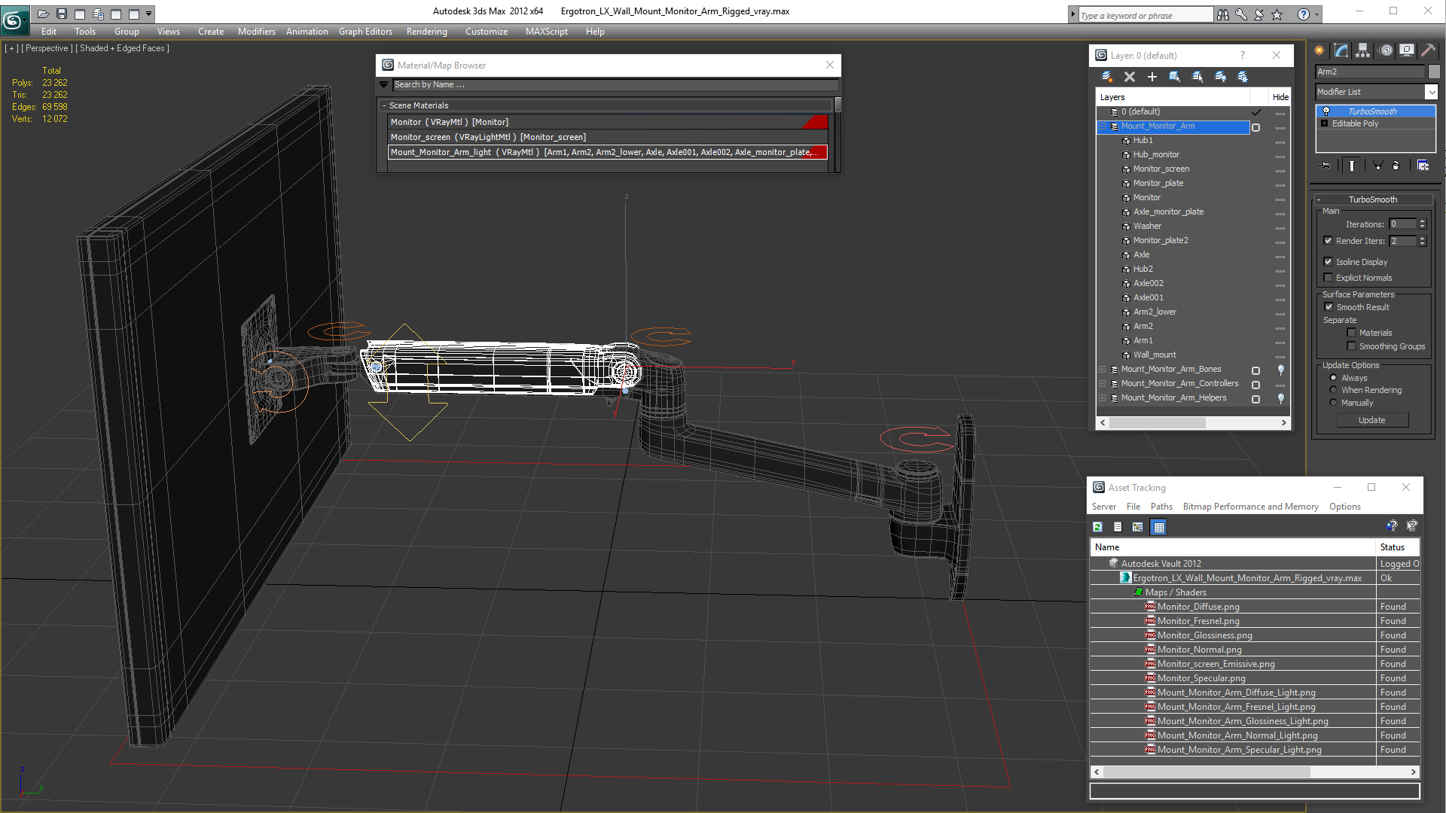Open the Hierarchy command panel tab
Screen dimensions: 1446x813
pos(1363,50)
